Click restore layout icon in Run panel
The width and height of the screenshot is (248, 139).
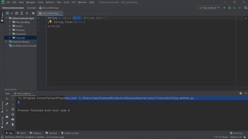tap(7, 117)
